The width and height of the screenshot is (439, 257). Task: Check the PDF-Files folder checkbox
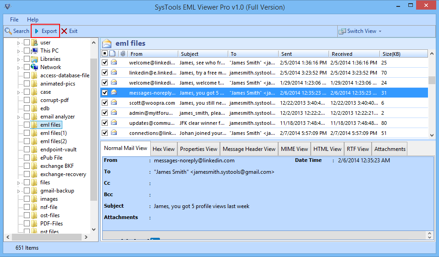point(27,224)
